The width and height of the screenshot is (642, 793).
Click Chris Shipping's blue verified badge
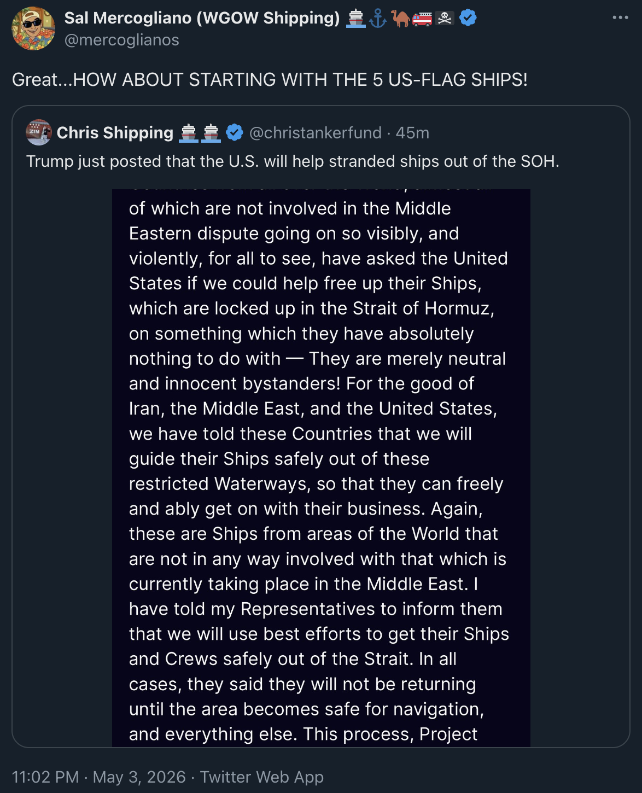point(235,132)
